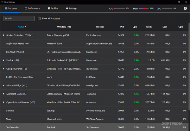
Task: Click the Vital Utilities app logo icon
Action: coord(3,2)
